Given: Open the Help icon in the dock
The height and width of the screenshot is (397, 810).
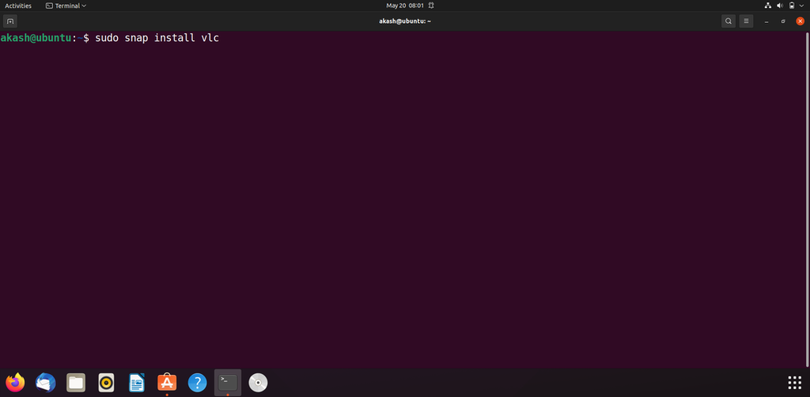Looking at the screenshot, I should point(197,383).
